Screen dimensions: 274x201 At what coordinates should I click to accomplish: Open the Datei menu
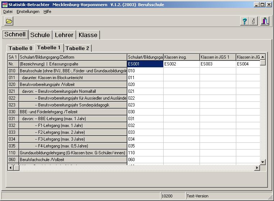[8, 12]
